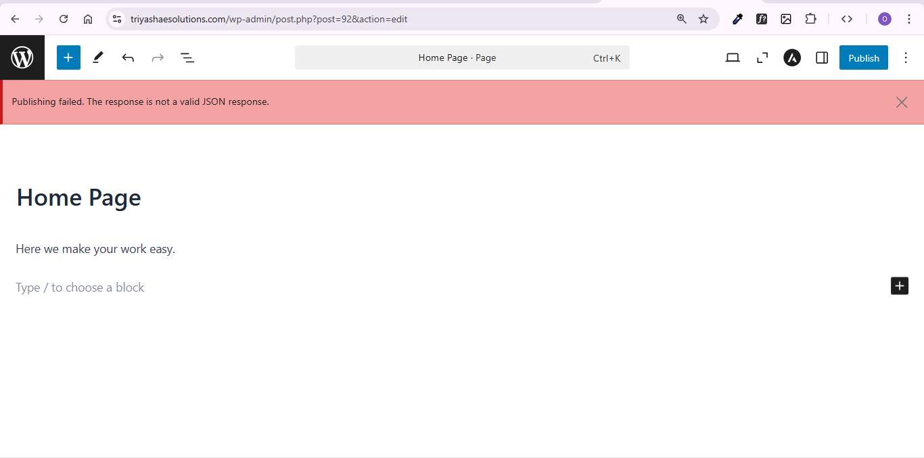
Task: Open the browser extensions puzzle menu
Action: [x=810, y=18]
